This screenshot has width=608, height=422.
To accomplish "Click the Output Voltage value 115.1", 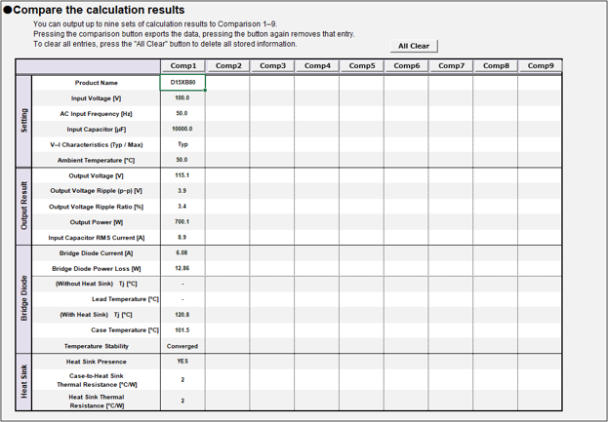I will [x=182, y=175].
